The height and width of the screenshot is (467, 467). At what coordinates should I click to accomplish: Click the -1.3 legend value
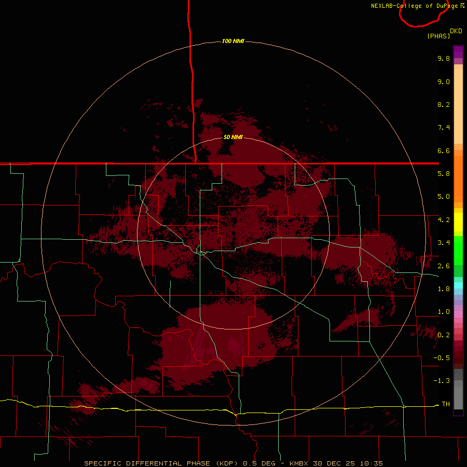(x=442, y=381)
